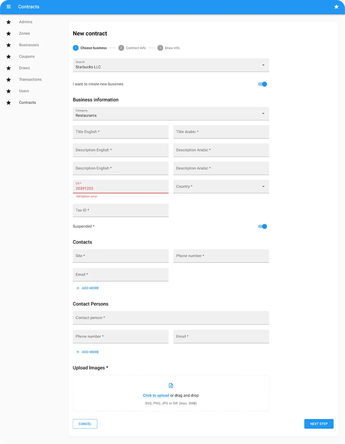Open the Country dropdown

point(221,187)
